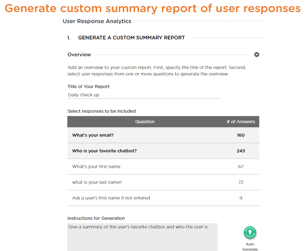Click the Instructions for Generation text area

click(143, 237)
